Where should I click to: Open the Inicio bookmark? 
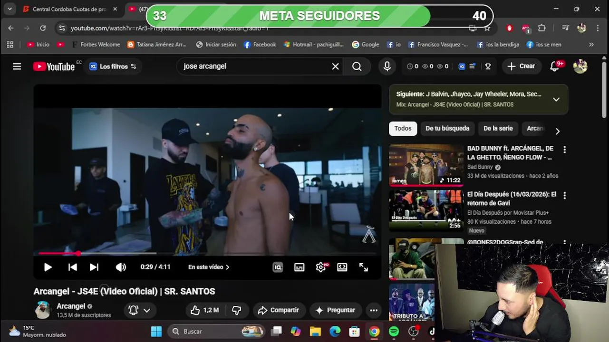(38, 45)
